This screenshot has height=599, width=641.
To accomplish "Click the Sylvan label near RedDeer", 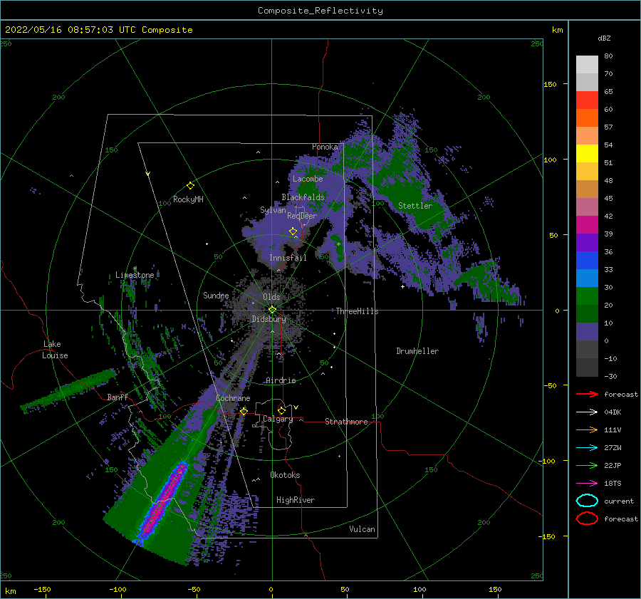I will point(273,209).
